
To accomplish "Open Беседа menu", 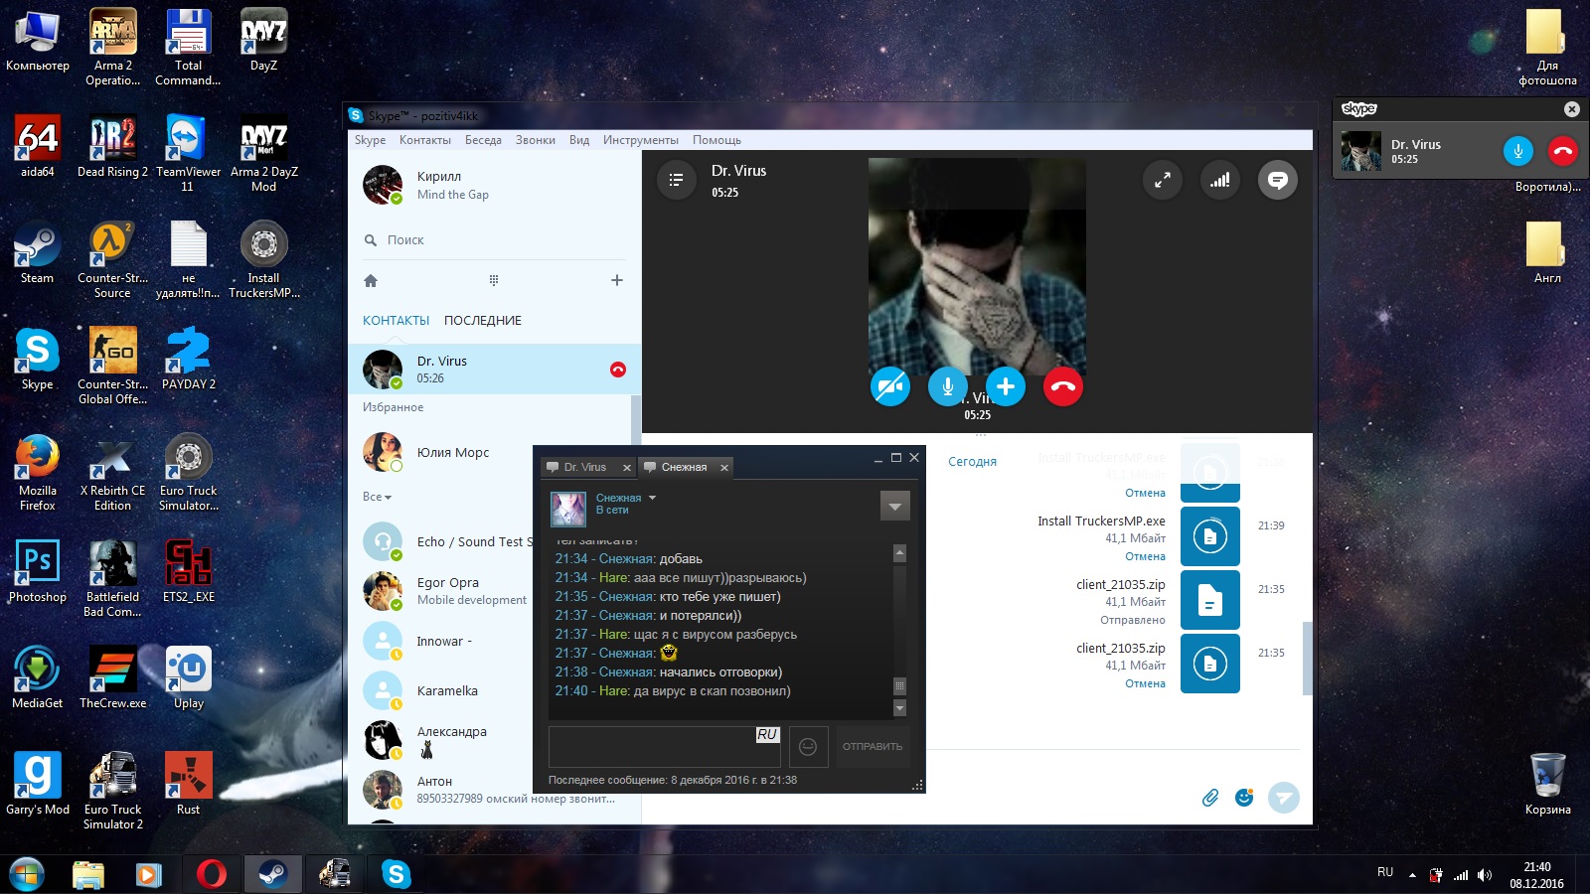I will click(x=483, y=140).
